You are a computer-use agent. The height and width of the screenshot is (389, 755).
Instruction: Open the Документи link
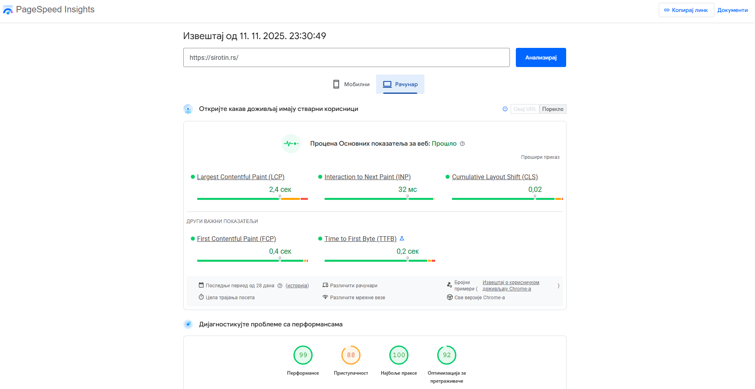pyautogui.click(x=732, y=10)
